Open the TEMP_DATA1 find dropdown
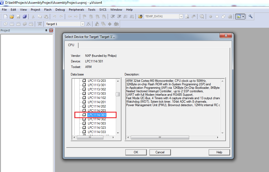 (x=181, y=16)
